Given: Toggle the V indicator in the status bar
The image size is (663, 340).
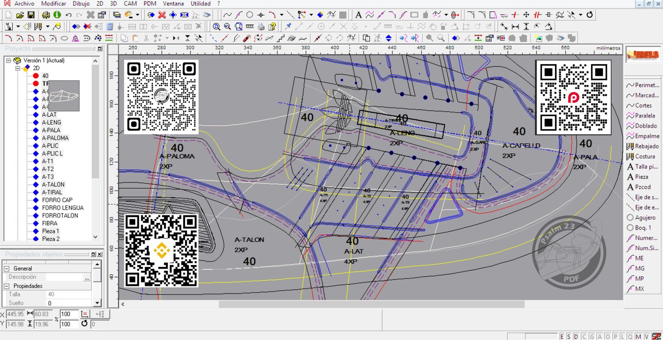Looking at the screenshot, I should (647, 336).
